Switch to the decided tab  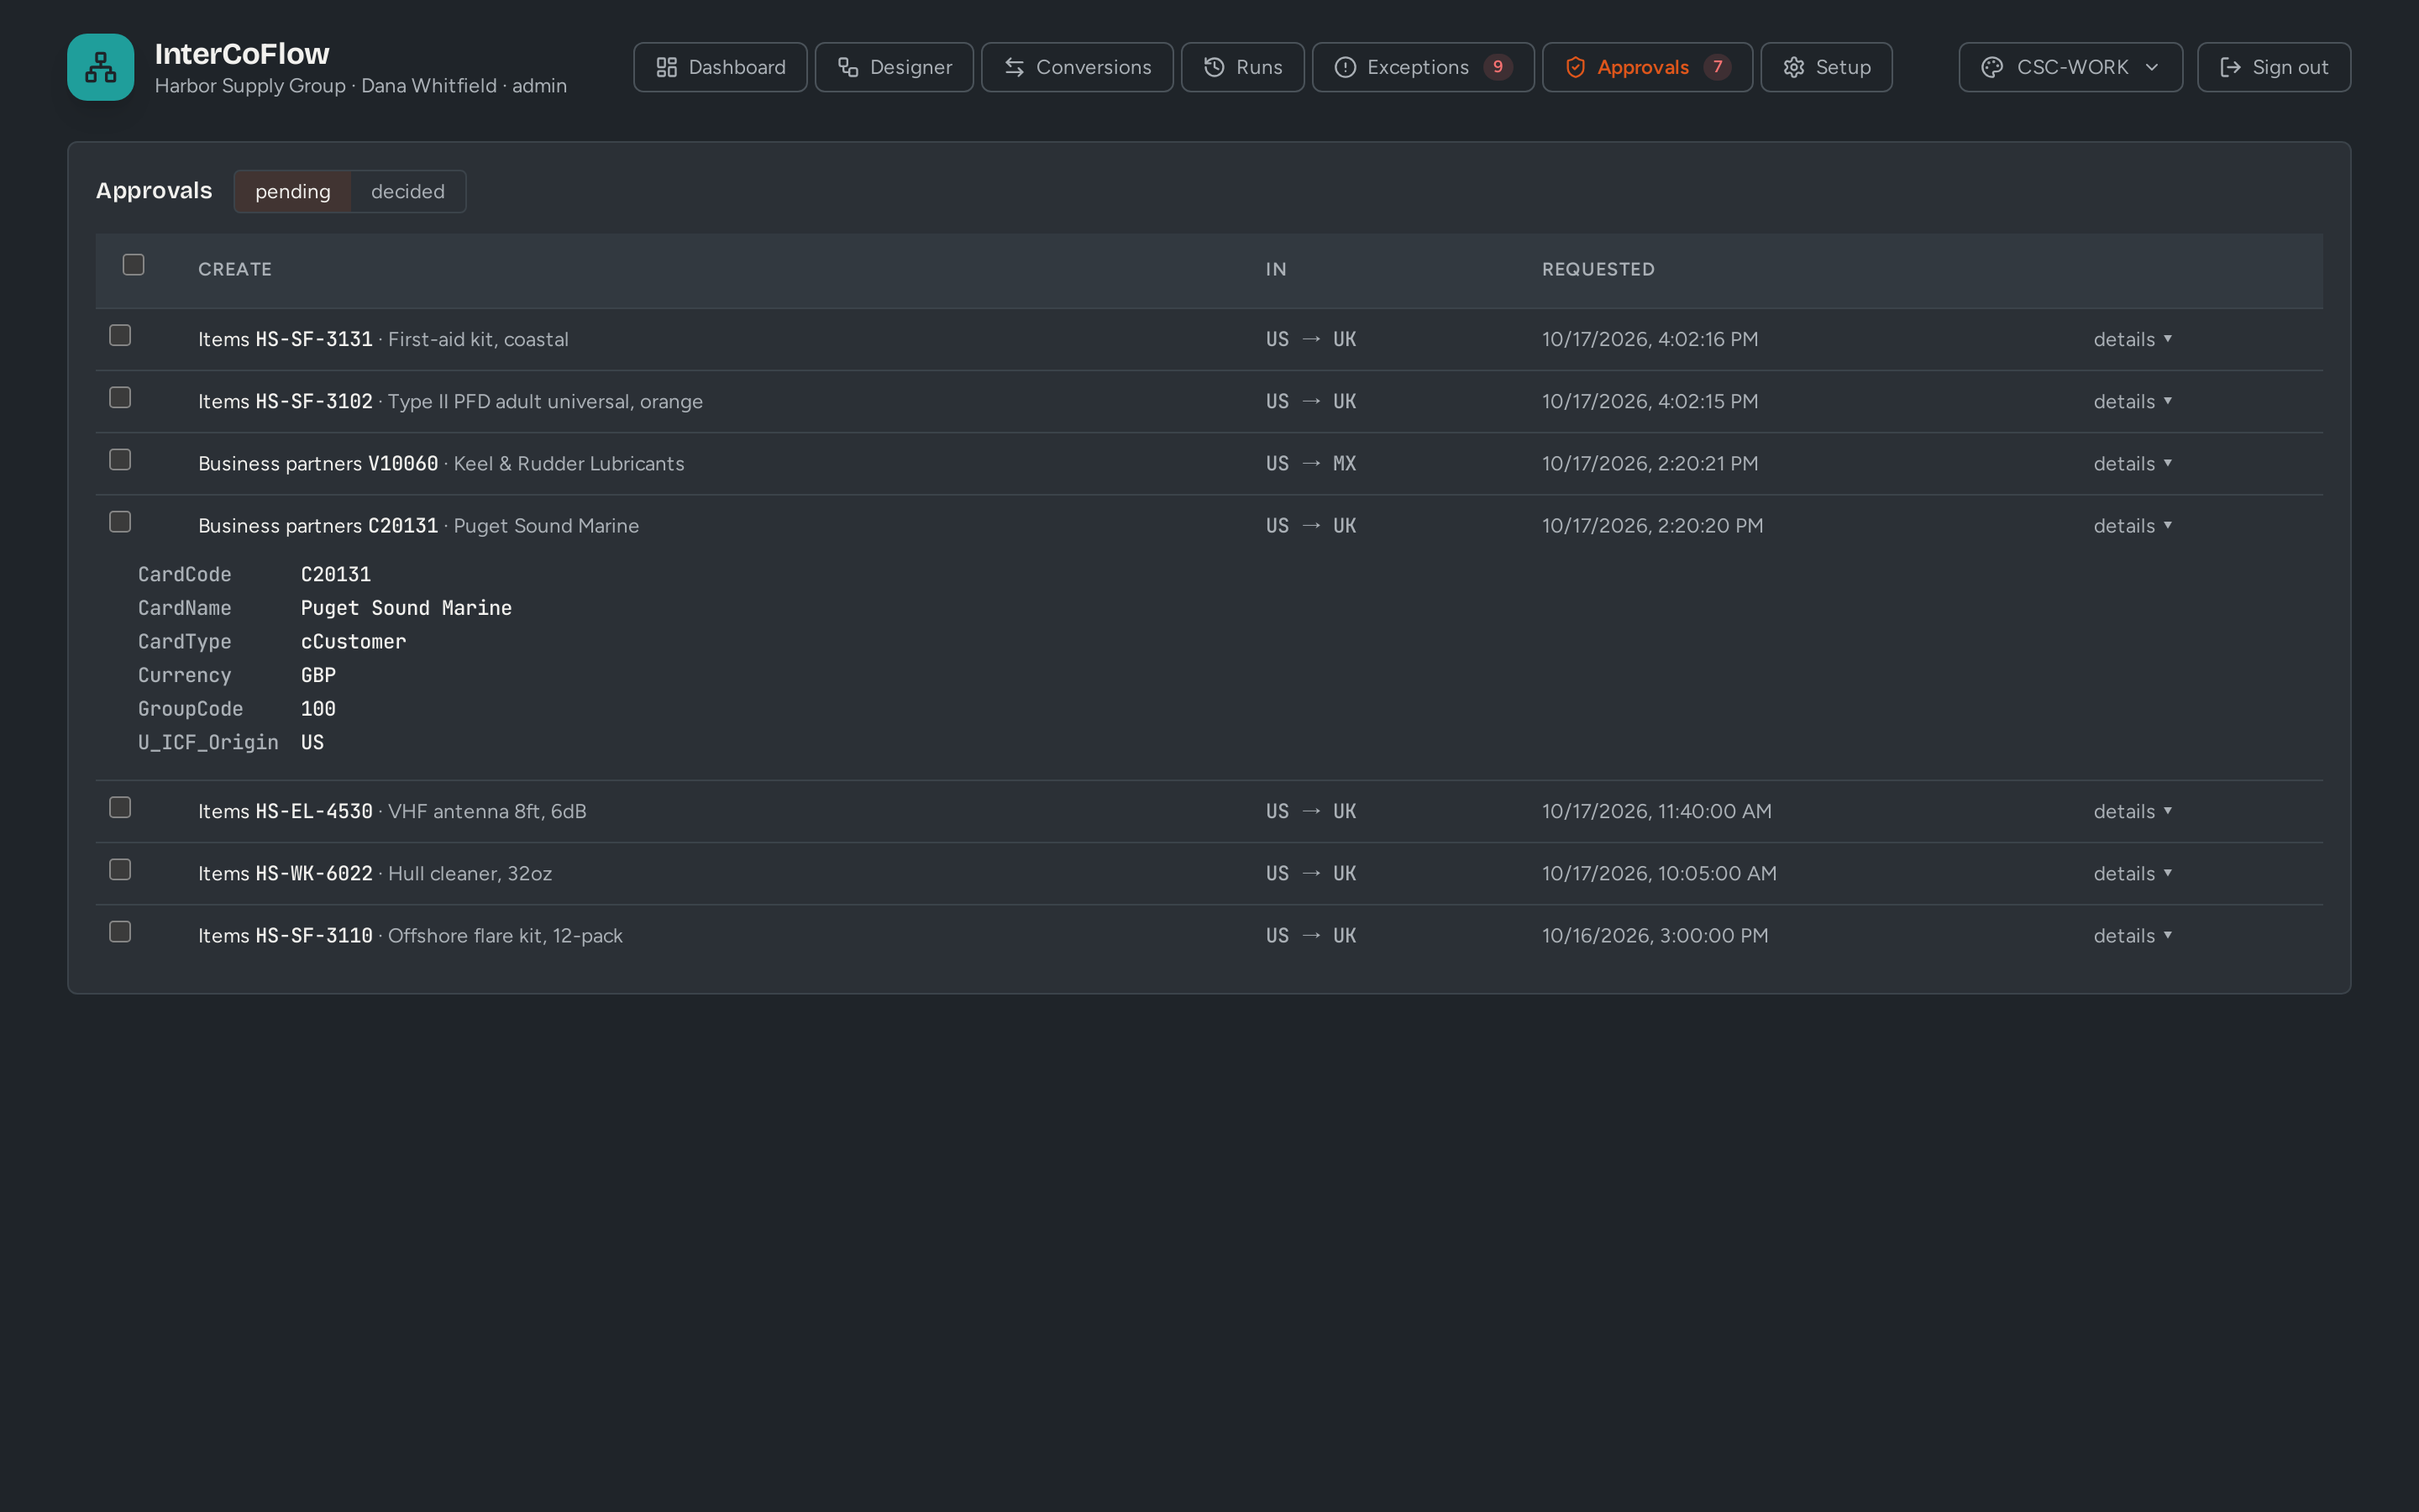pyautogui.click(x=408, y=191)
